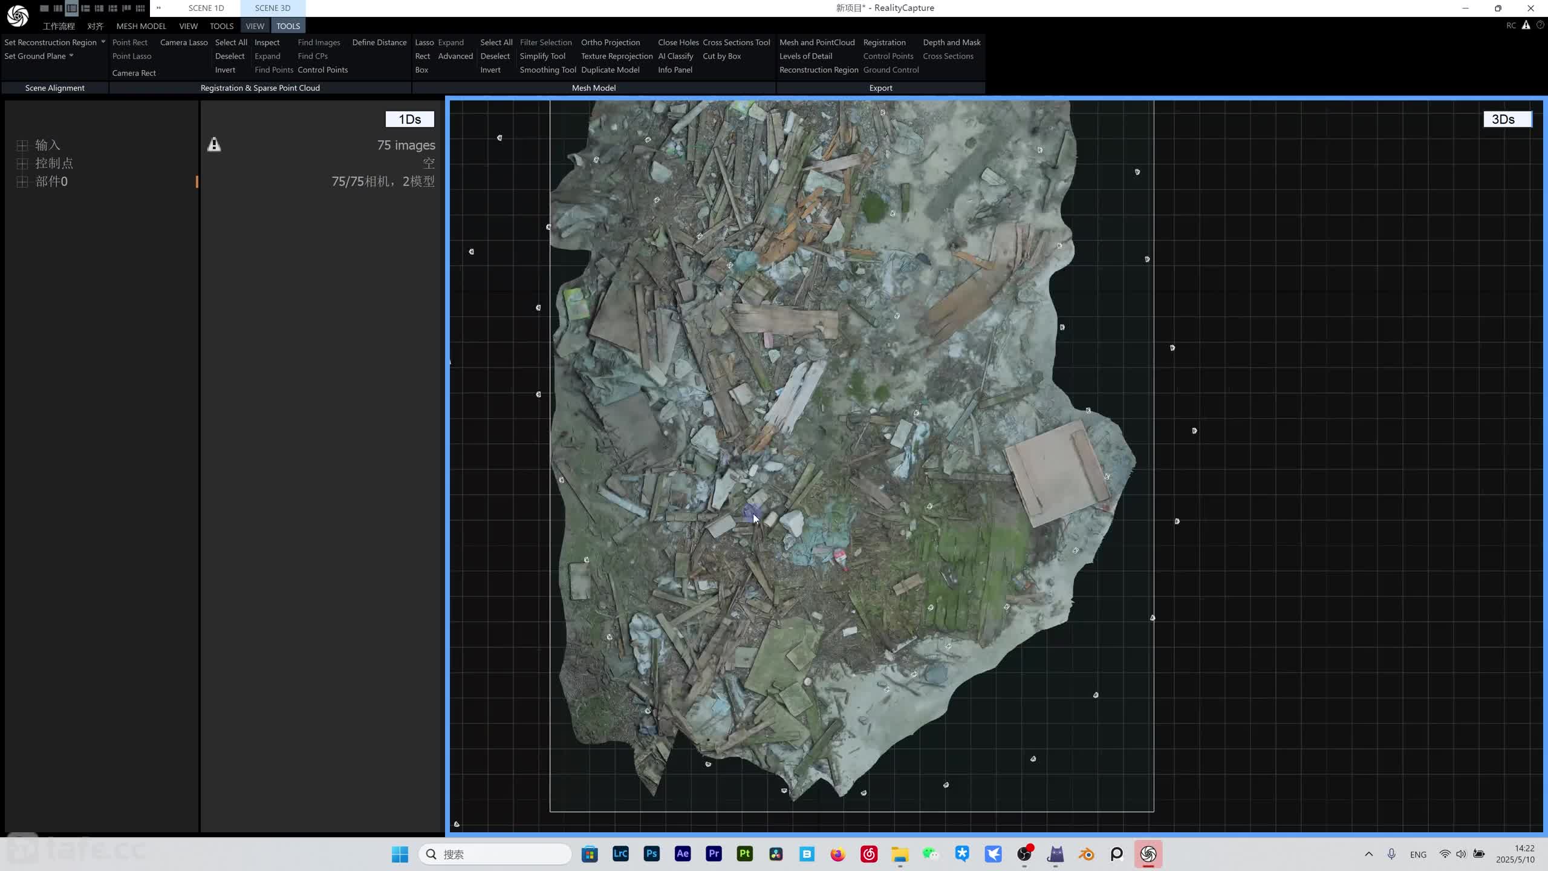Open Cross Sections Tool

point(736,42)
